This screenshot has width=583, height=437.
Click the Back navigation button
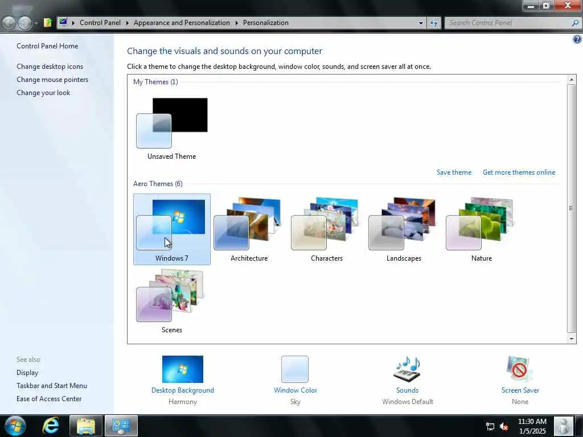[9, 23]
